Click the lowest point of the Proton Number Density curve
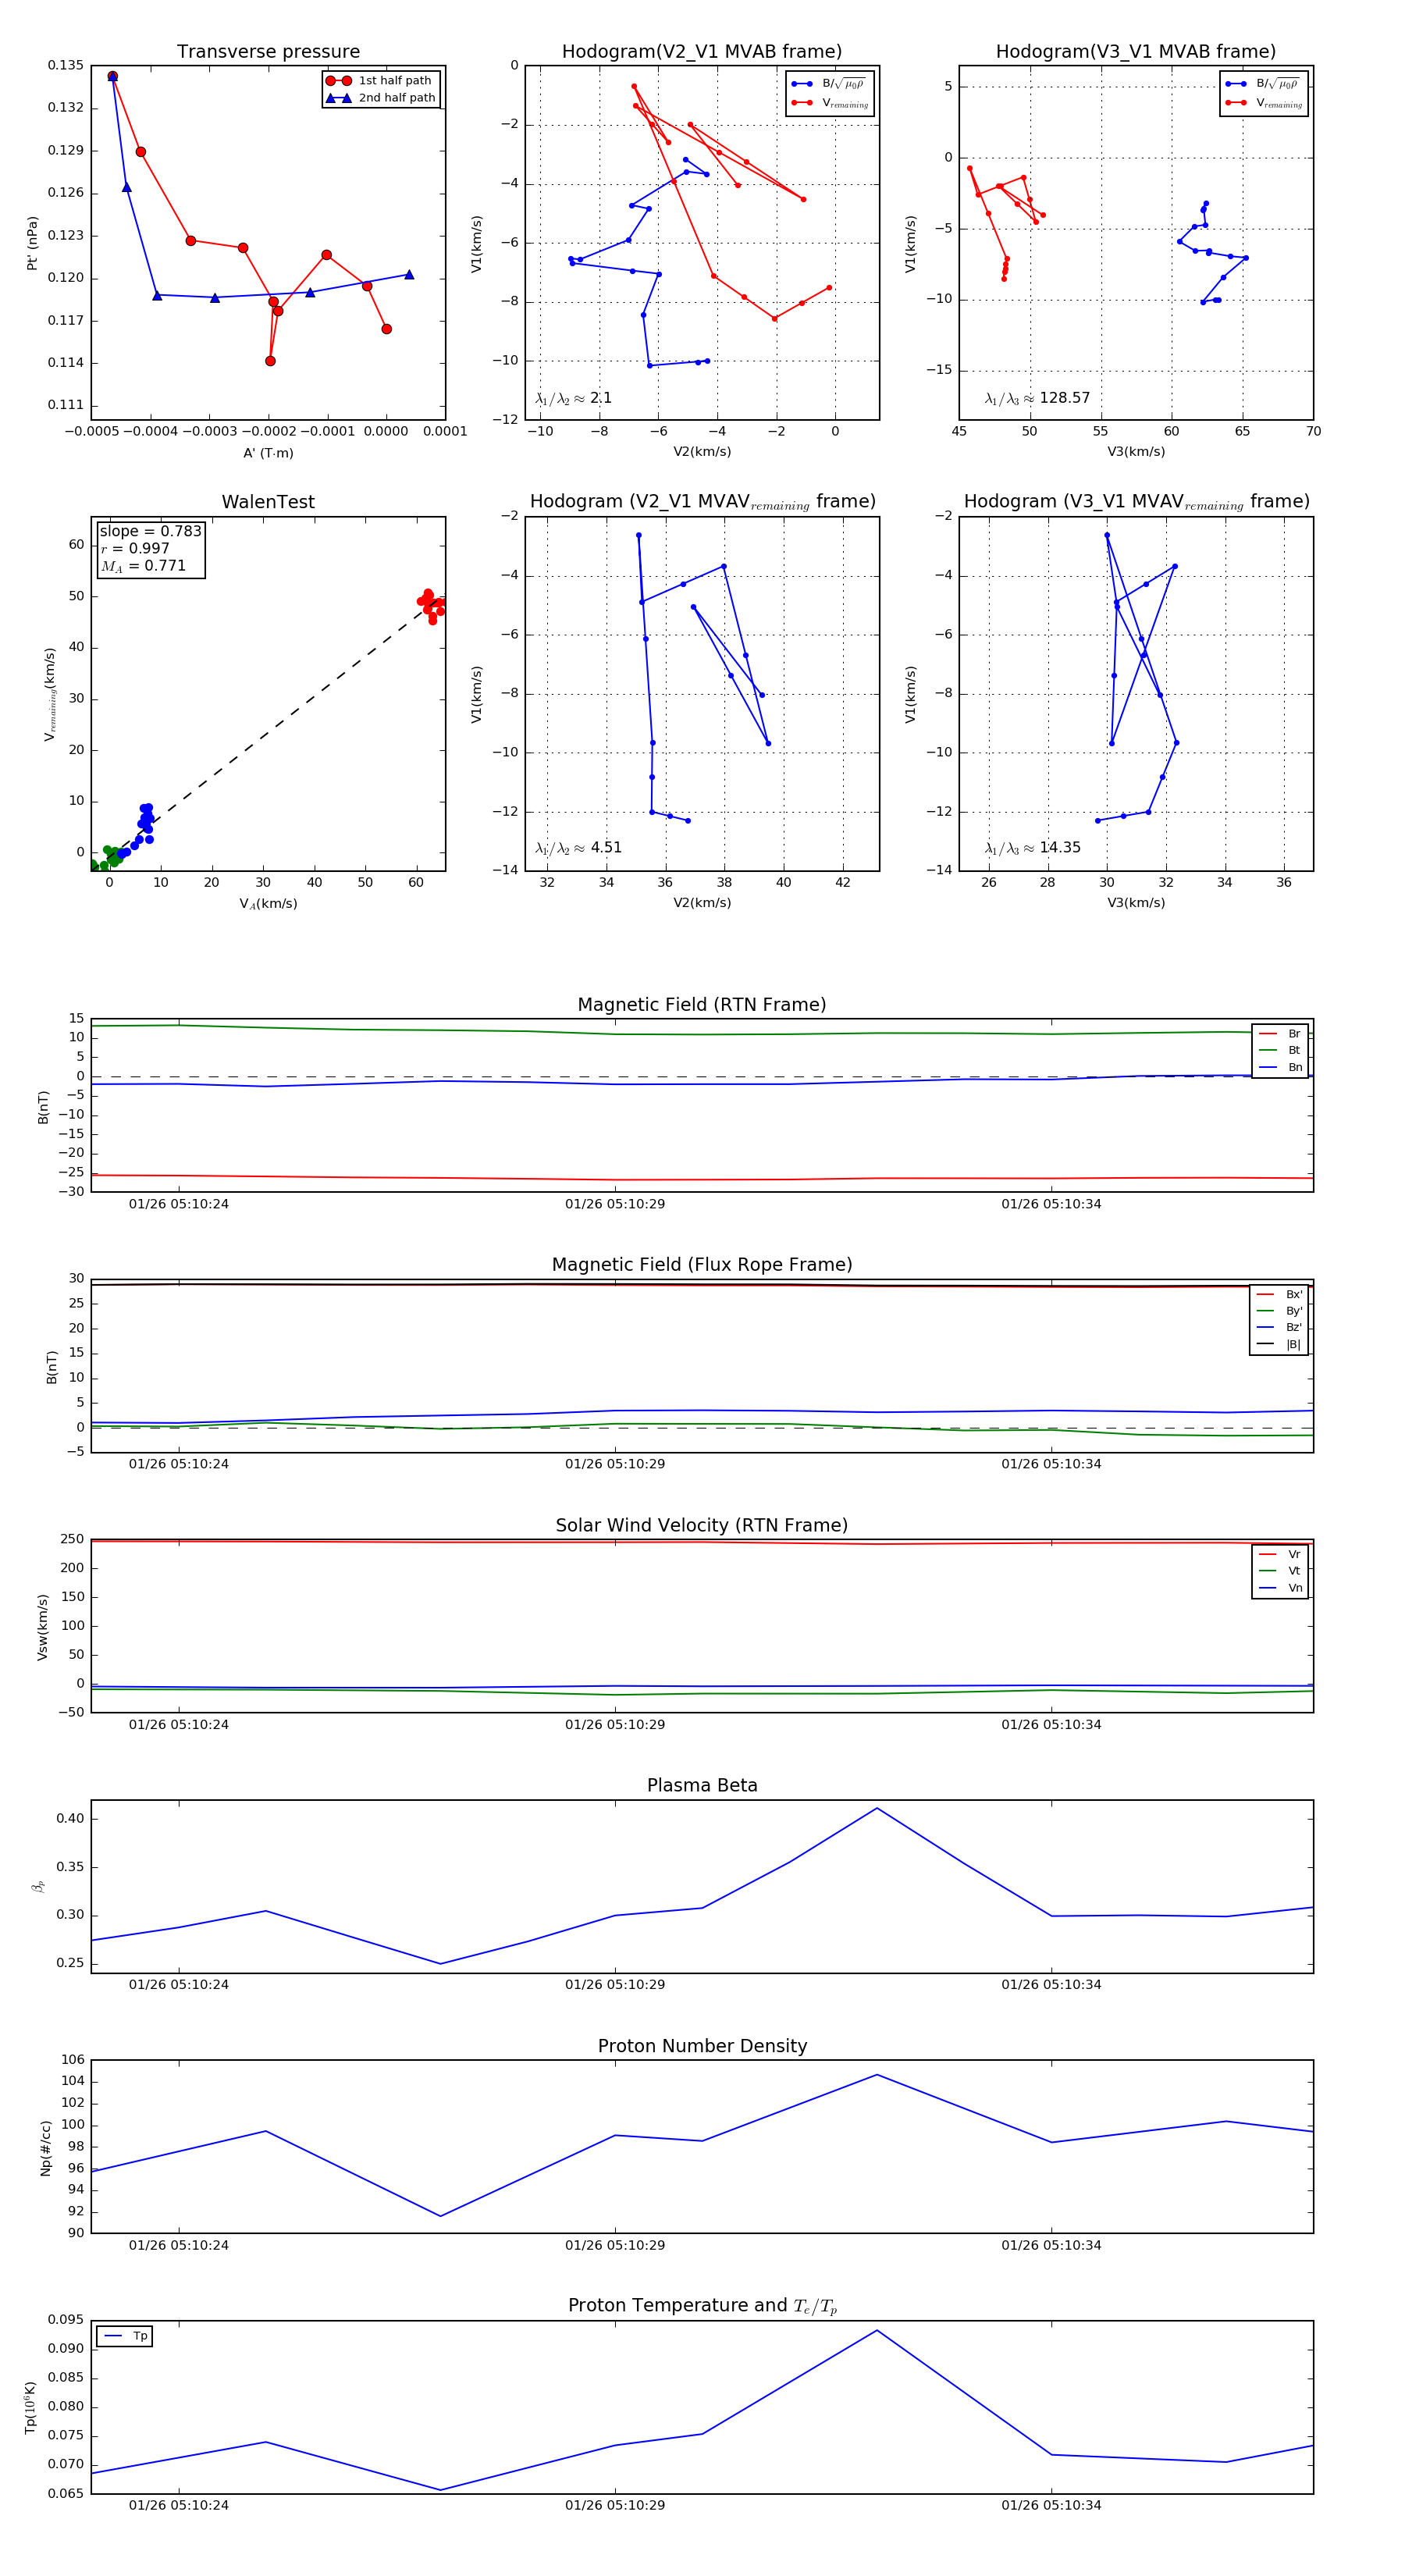The image size is (1405, 2576). click(441, 2216)
